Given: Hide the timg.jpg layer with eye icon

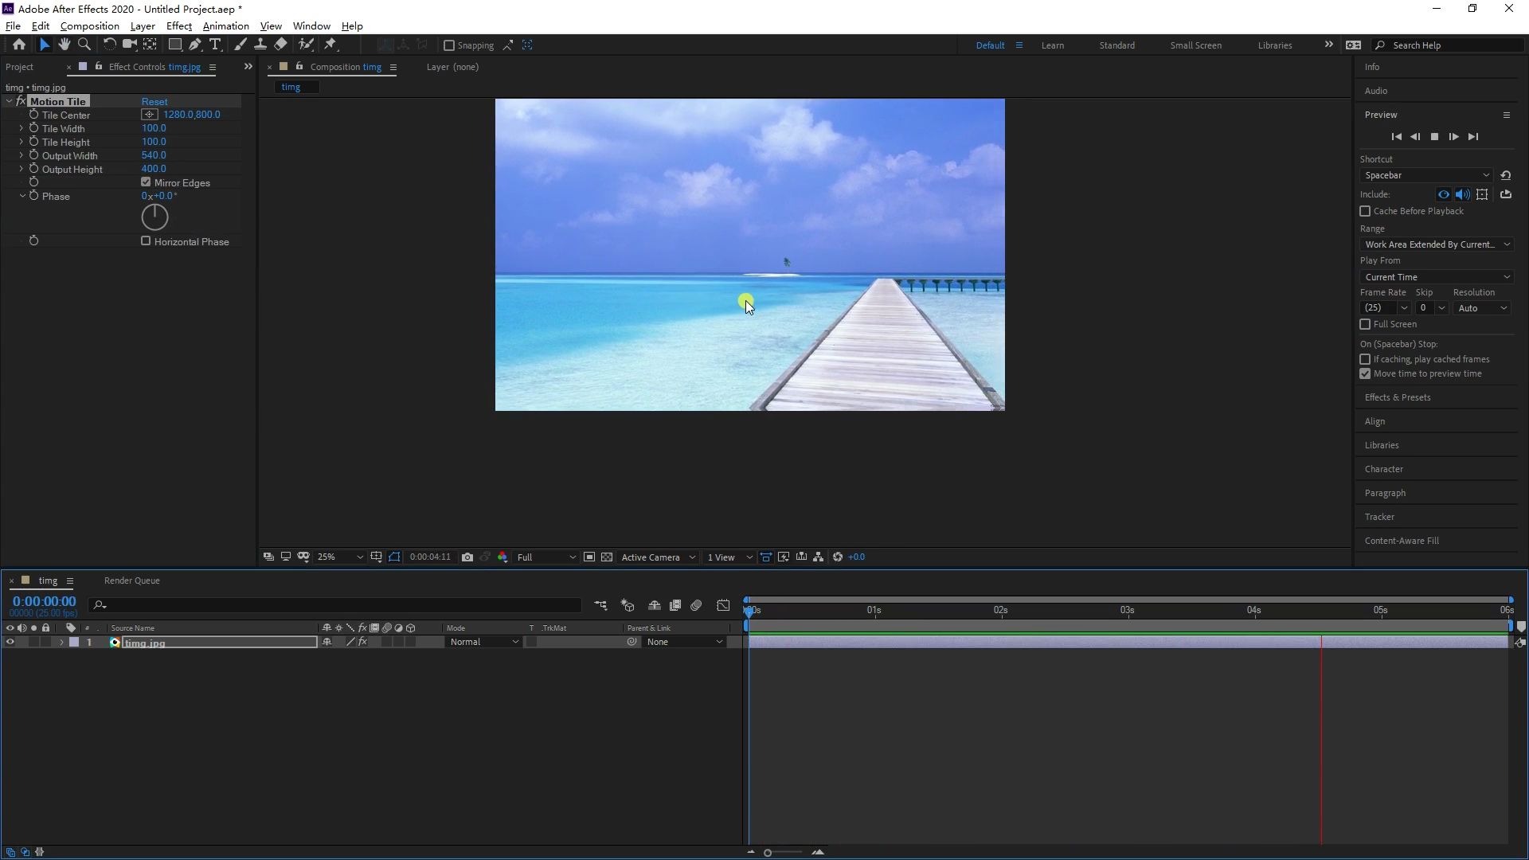Looking at the screenshot, I should point(10,642).
